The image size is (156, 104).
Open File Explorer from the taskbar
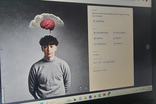pyautogui.click(x=86, y=97)
